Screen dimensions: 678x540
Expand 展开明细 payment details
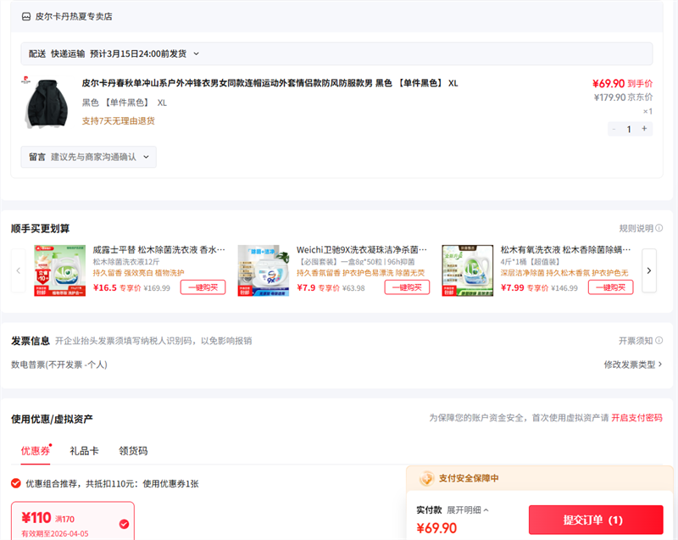point(468,510)
